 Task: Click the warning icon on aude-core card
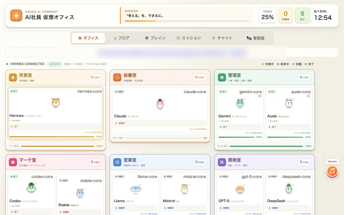[x=308, y=96]
